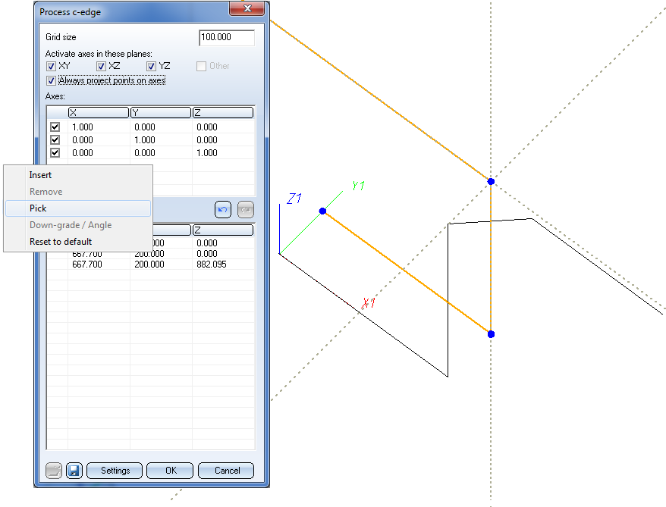Click the greyed redo arrow icon
This screenshot has height=507, width=666.
(x=244, y=210)
